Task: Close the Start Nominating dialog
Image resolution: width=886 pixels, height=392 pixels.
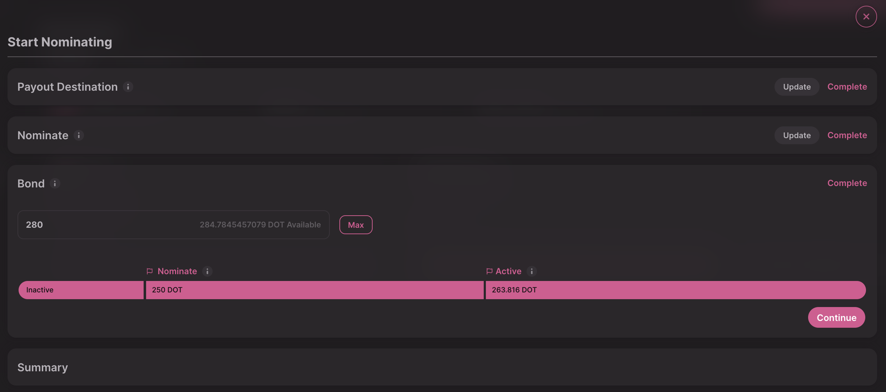Action: pos(866,16)
